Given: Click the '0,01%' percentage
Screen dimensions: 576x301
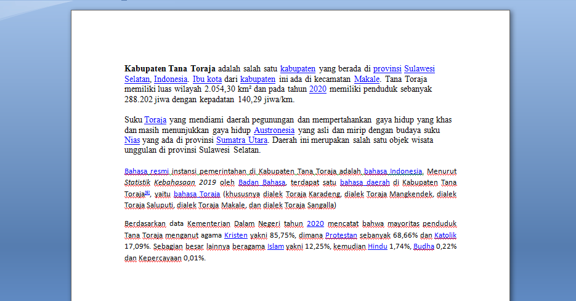Looking at the screenshot, I should (x=194, y=258).
